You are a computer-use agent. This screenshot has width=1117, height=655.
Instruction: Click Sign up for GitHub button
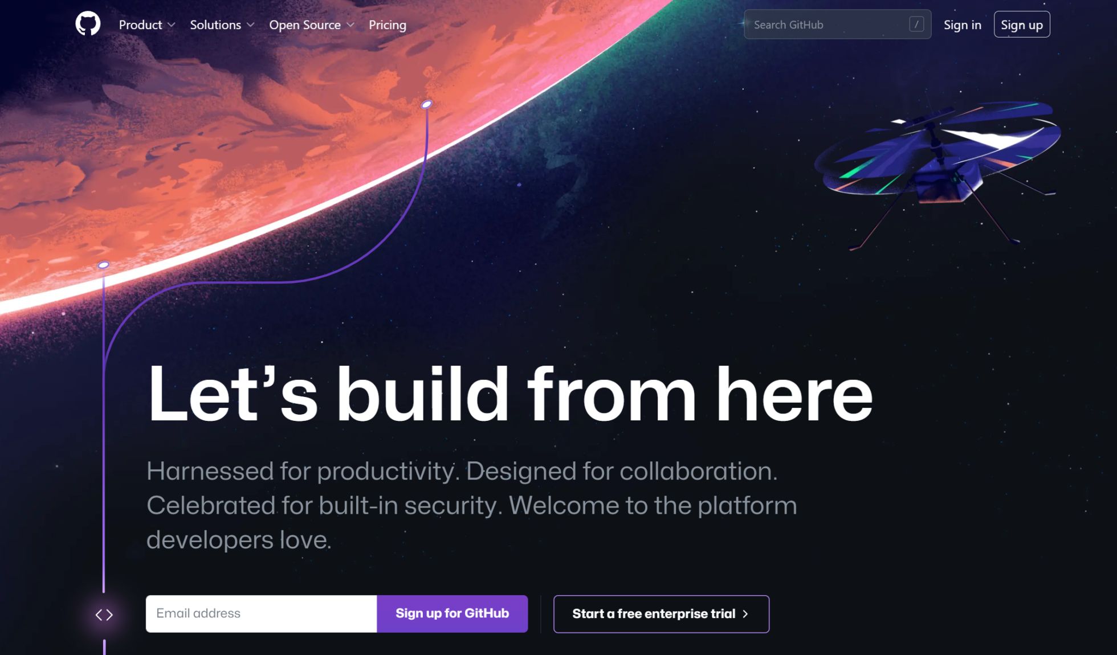pos(452,613)
